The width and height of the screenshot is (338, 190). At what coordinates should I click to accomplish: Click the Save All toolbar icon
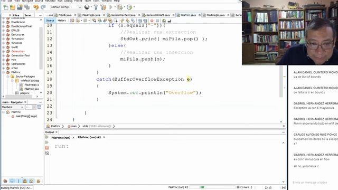coord(27,7)
